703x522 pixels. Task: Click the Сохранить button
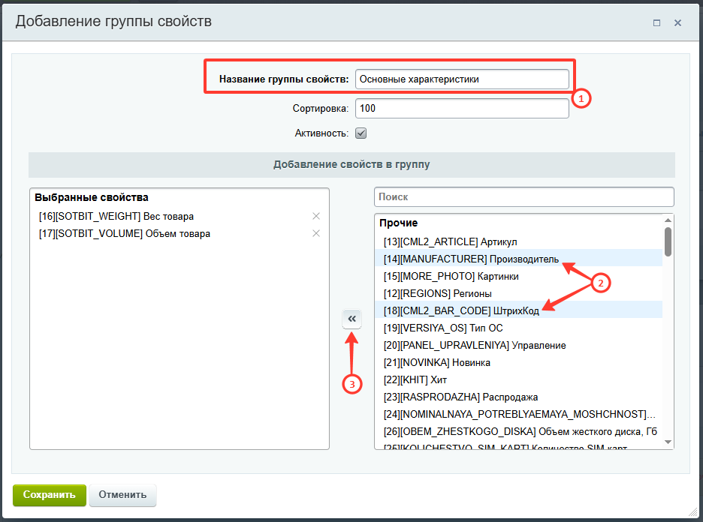pos(50,495)
